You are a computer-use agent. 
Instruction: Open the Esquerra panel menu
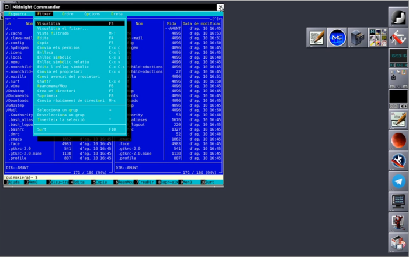18,13
